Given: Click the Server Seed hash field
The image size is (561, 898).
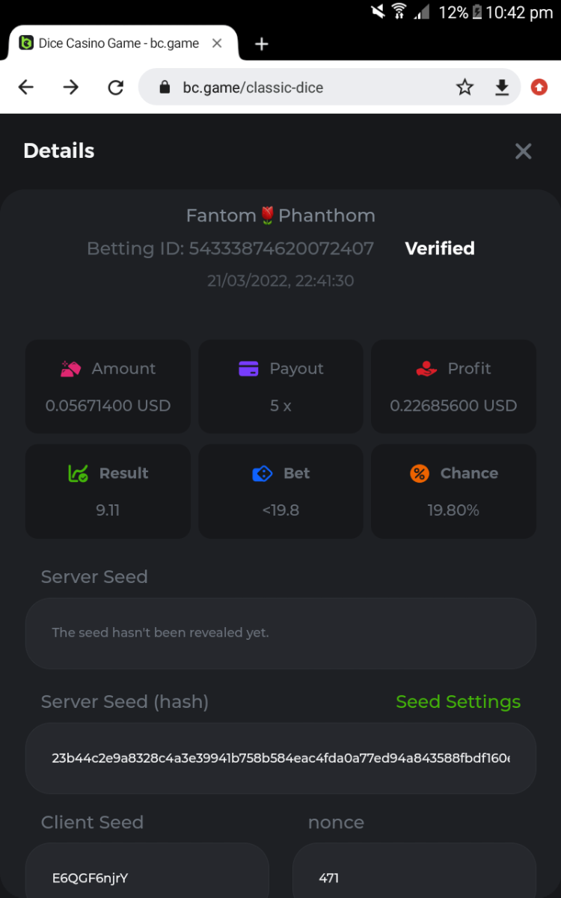Looking at the screenshot, I should [x=280, y=758].
